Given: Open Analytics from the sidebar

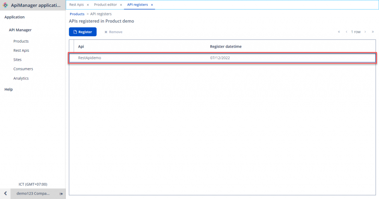Looking at the screenshot, I should [x=21, y=78].
